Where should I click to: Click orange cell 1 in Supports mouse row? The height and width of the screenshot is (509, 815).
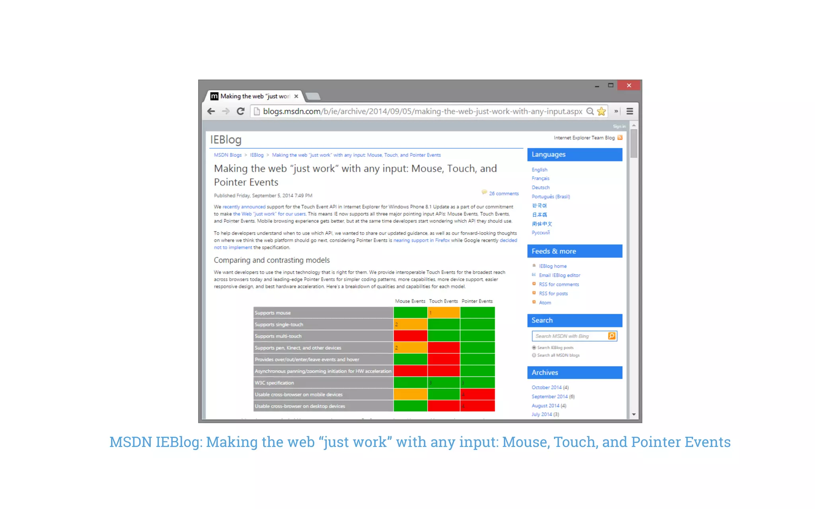[443, 313]
